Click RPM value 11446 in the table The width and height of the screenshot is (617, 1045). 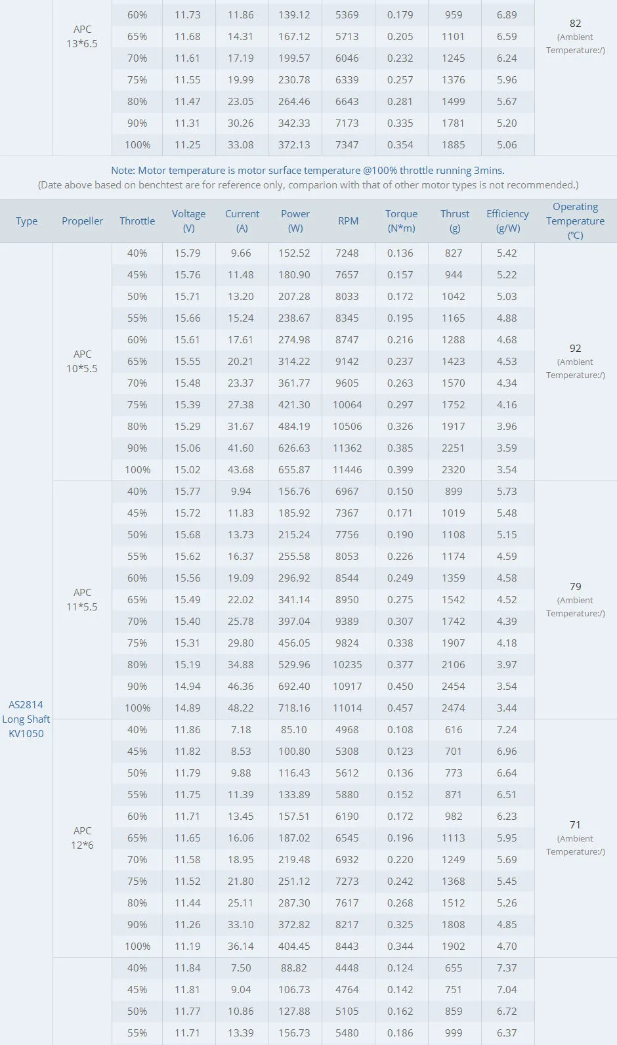[347, 470]
